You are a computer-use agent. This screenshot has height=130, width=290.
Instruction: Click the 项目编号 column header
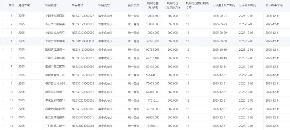(x=77, y=5)
